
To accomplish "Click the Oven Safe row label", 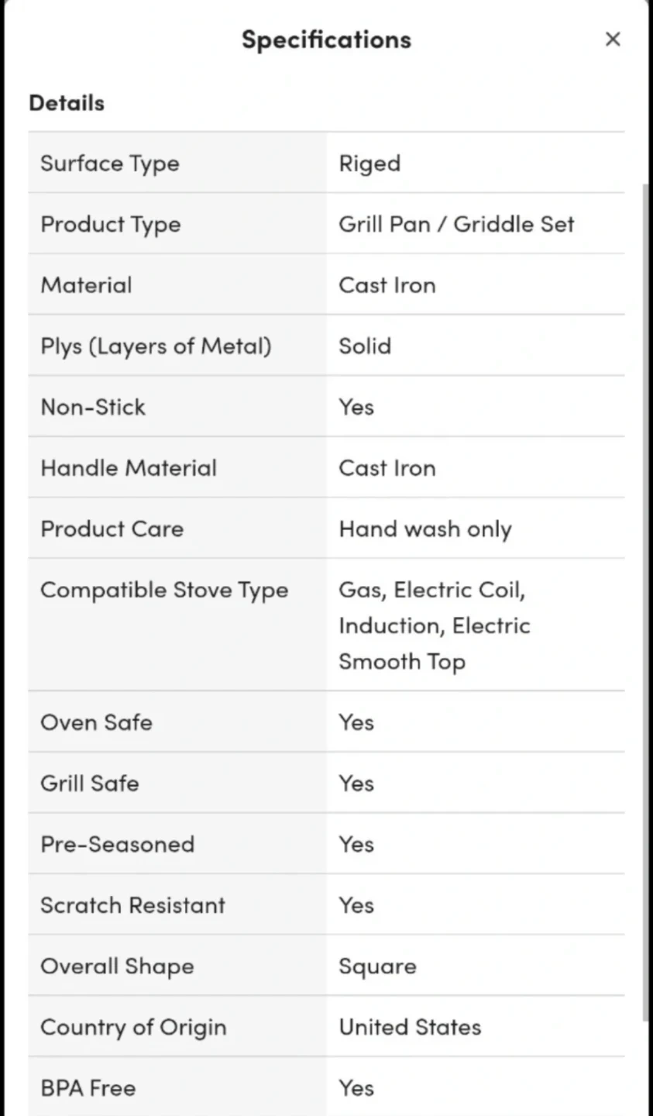I will pos(96,722).
